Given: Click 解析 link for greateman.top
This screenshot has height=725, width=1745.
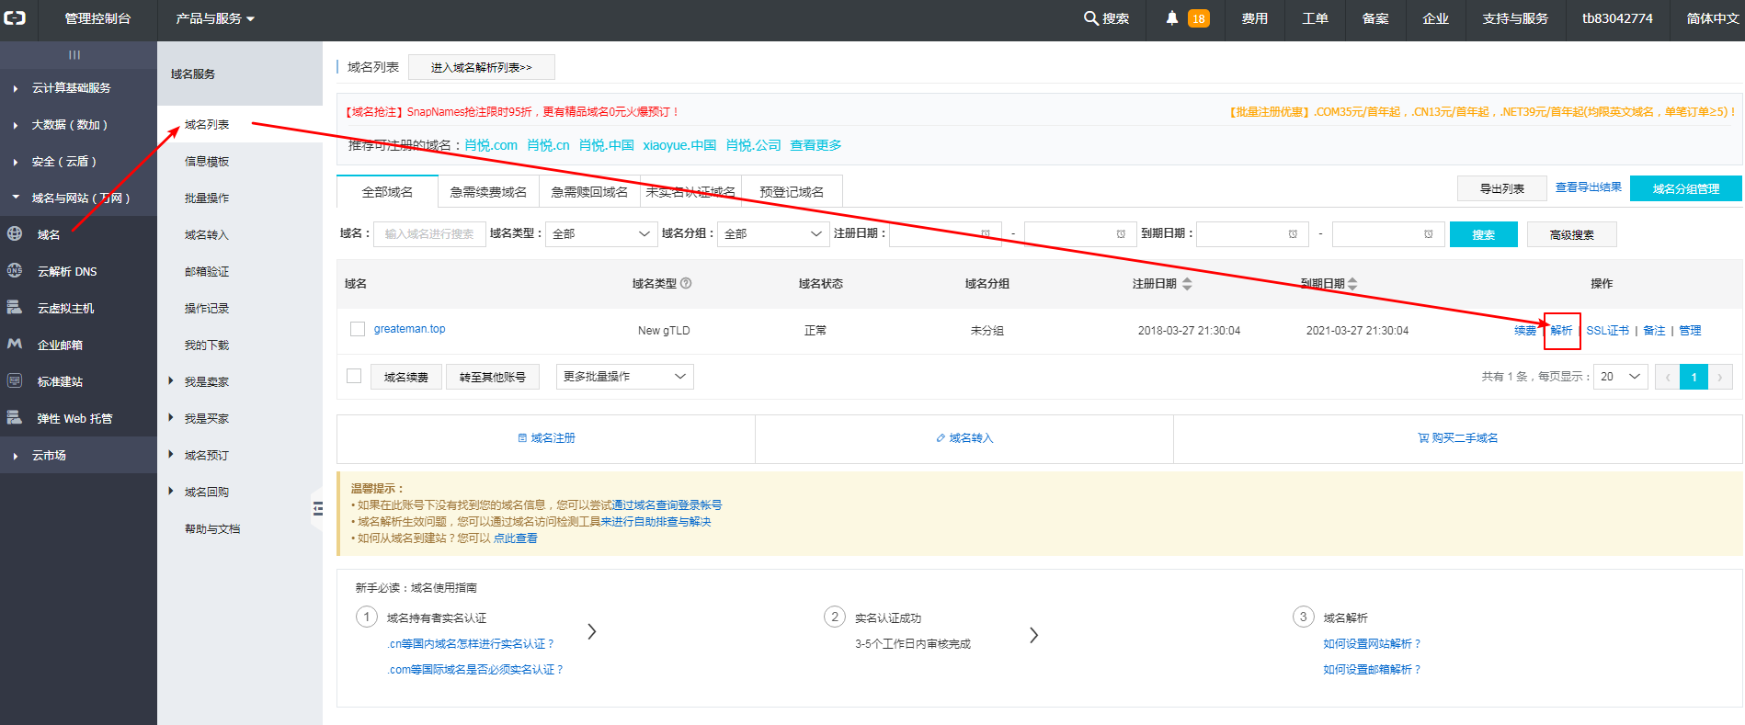Looking at the screenshot, I should click(x=1561, y=331).
